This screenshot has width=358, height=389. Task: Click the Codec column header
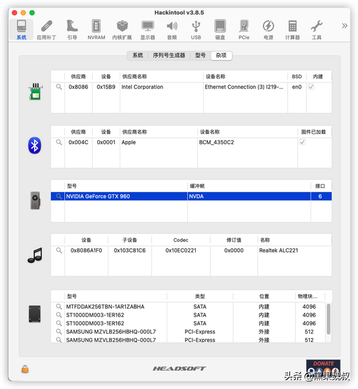[181, 240]
